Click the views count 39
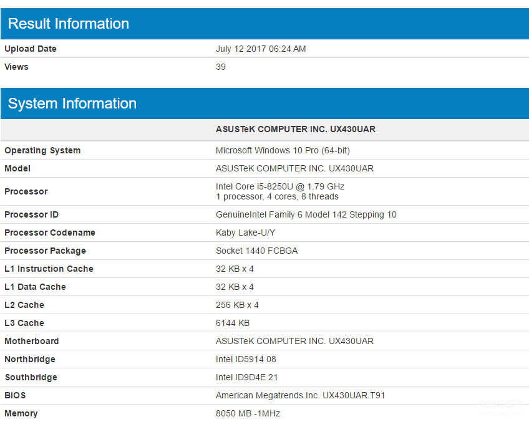The height and width of the screenshot is (422, 529). tap(221, 67)
